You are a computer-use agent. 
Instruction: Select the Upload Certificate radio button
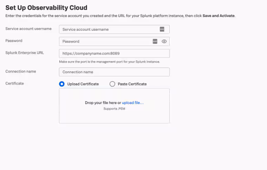point(62,84)
